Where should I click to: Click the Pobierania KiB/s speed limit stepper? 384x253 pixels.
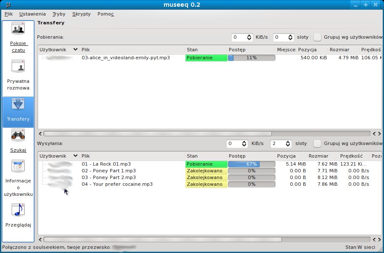pyautogui.click(x=249, y=37)
